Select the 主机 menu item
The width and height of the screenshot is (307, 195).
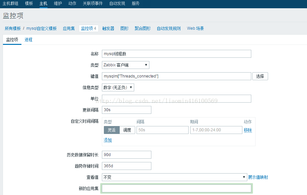pos(43,3)
